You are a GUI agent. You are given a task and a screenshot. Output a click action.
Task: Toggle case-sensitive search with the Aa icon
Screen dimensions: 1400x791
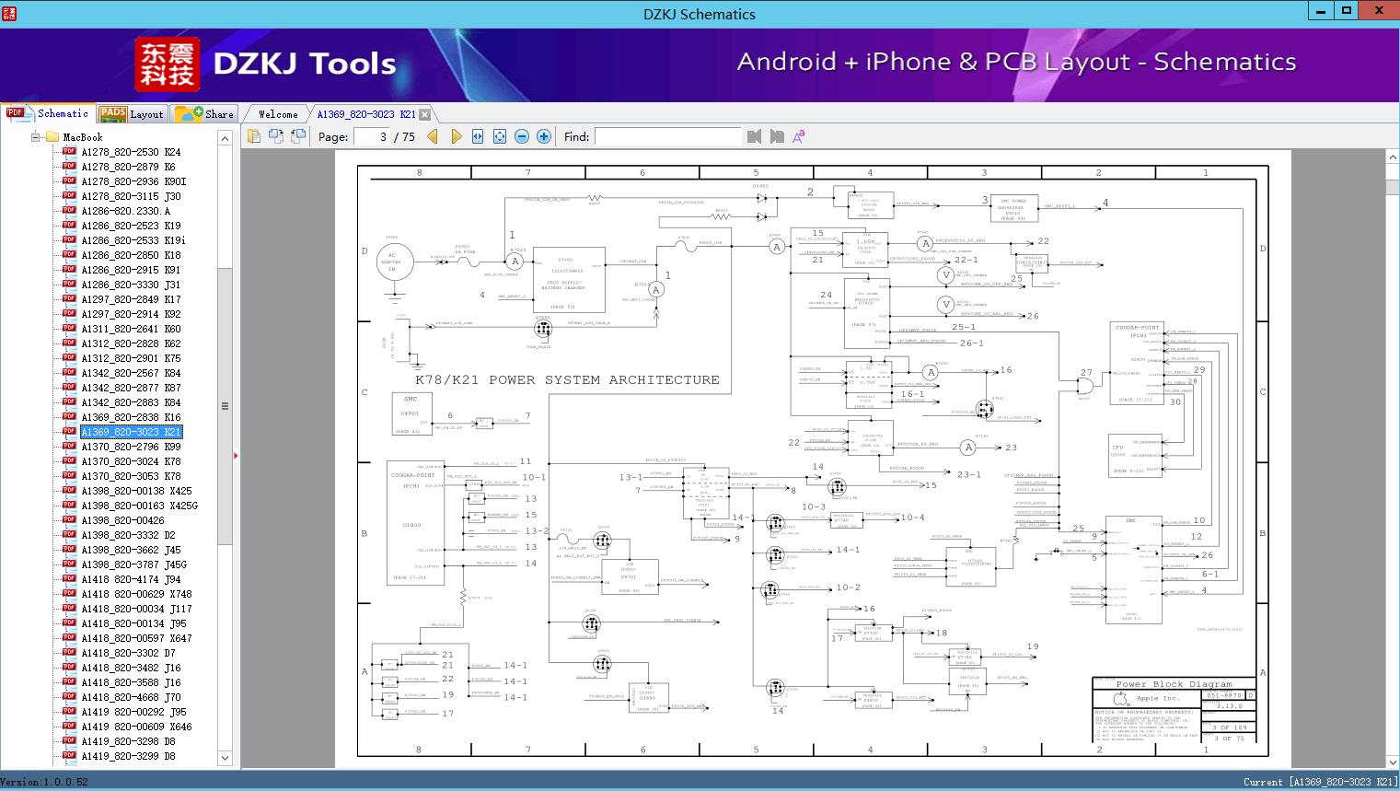tap(797, 135)
